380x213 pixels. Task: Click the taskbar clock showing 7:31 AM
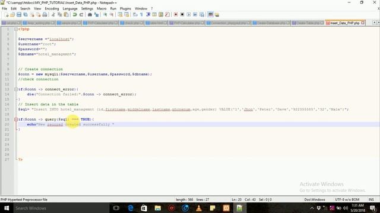(x=357, y=208)
